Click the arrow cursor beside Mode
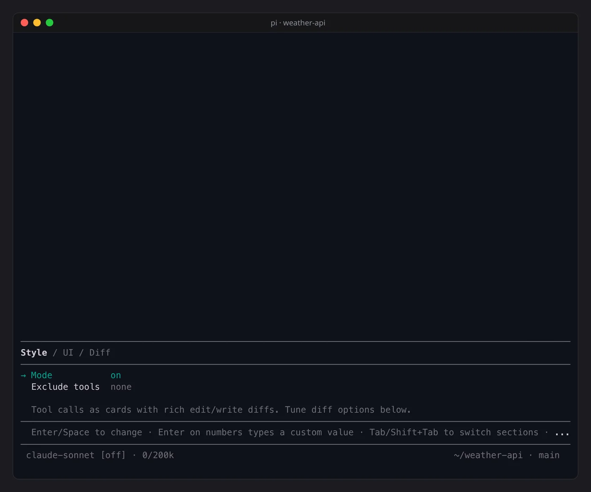591x492 pixels. point(23,375)
